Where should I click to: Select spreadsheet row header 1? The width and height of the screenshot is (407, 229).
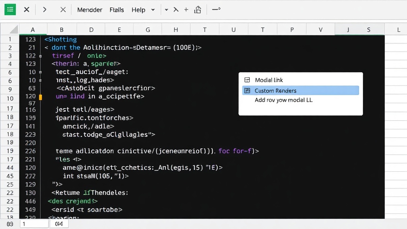pyautogui.click(x=10, y=39)
